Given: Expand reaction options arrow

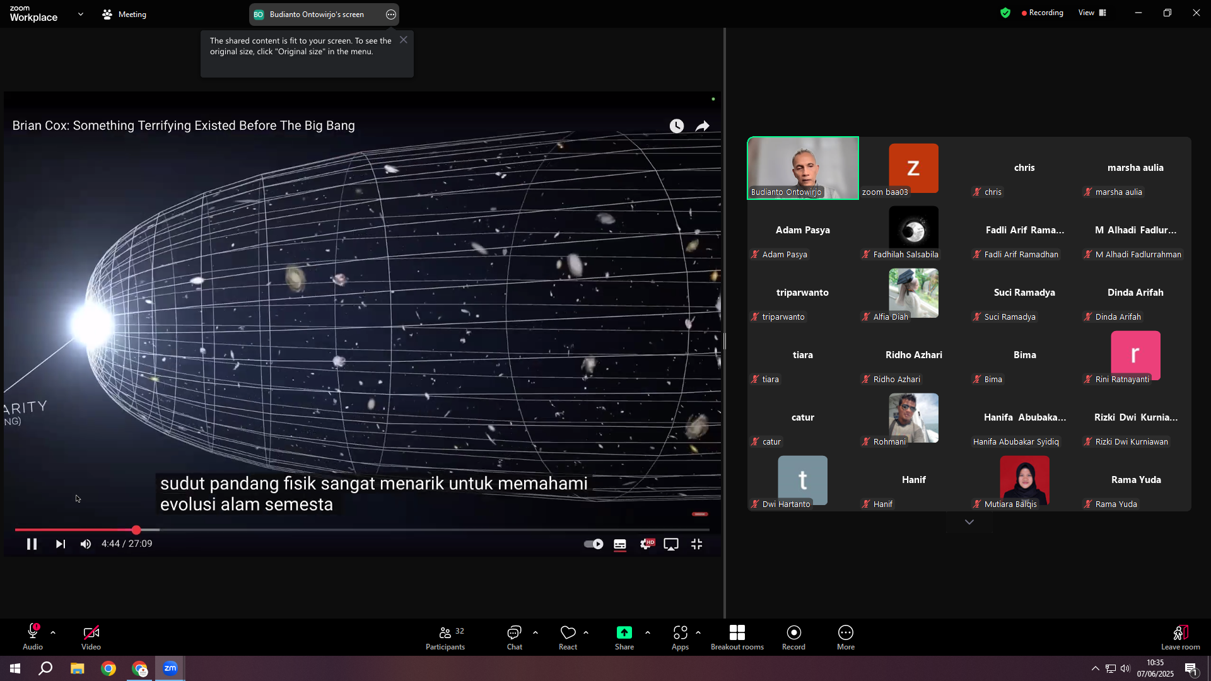Looking at the screenshot, I should [586, 632].
